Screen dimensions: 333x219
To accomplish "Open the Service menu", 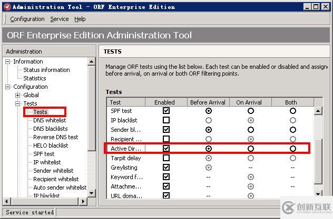I will (x=60, y=19).
